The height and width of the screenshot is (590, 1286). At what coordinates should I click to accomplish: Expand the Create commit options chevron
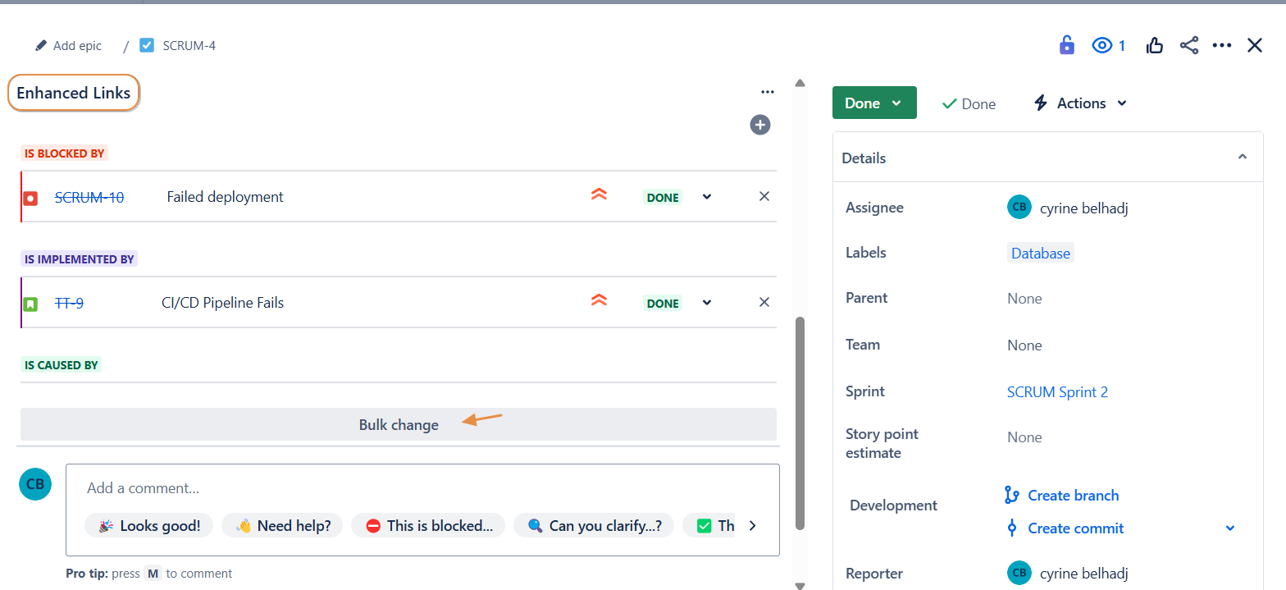[1229, 528]
